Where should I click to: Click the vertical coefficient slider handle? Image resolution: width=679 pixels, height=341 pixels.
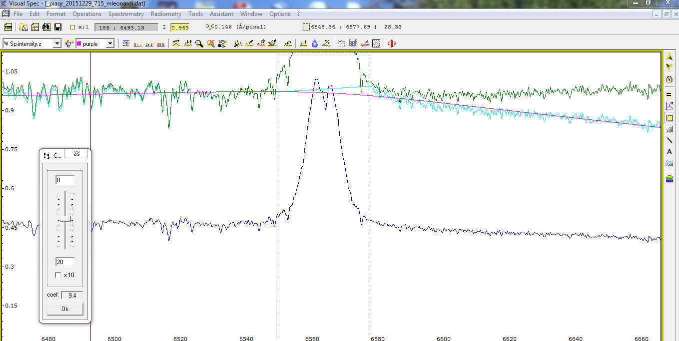[x=65, y=219]
